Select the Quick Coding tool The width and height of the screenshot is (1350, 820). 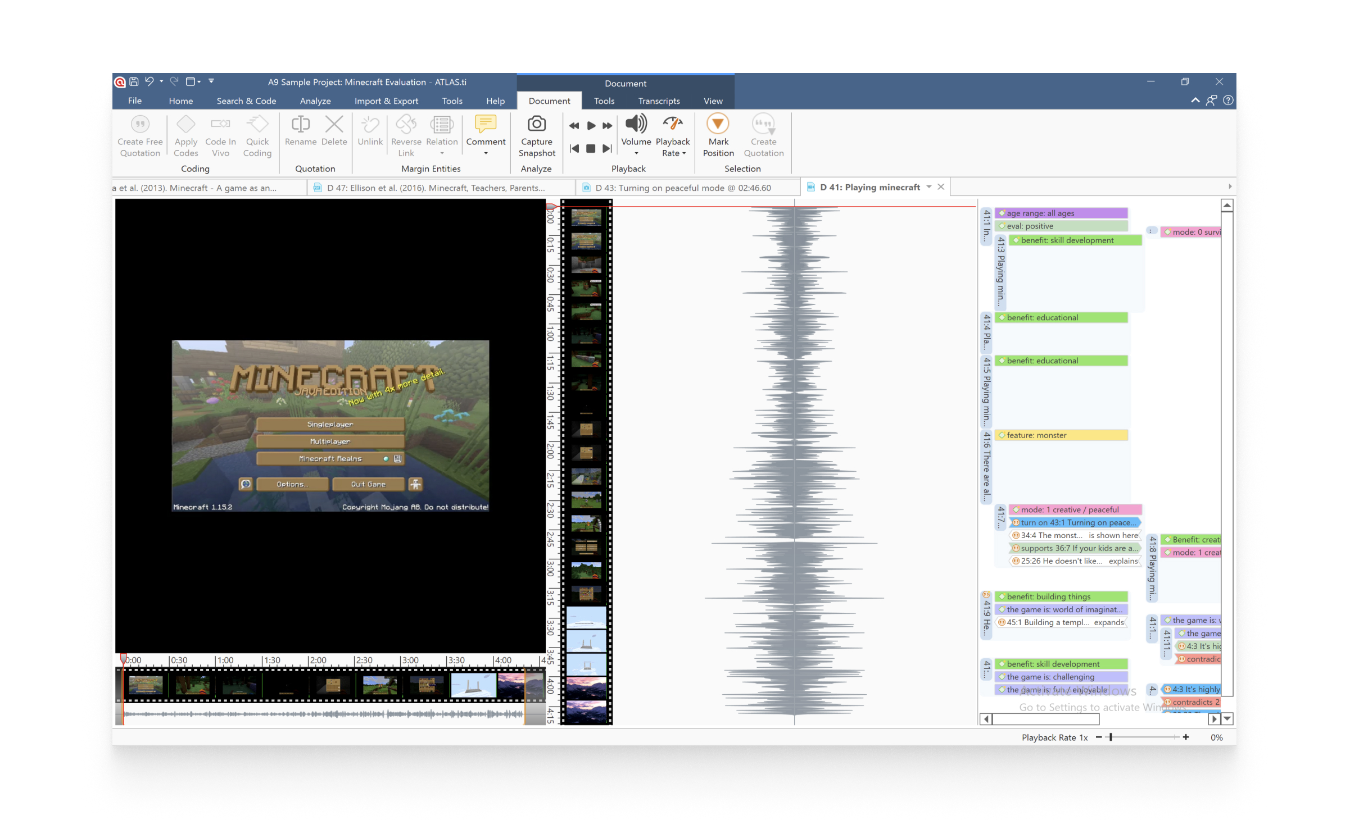tap(257, 135)
